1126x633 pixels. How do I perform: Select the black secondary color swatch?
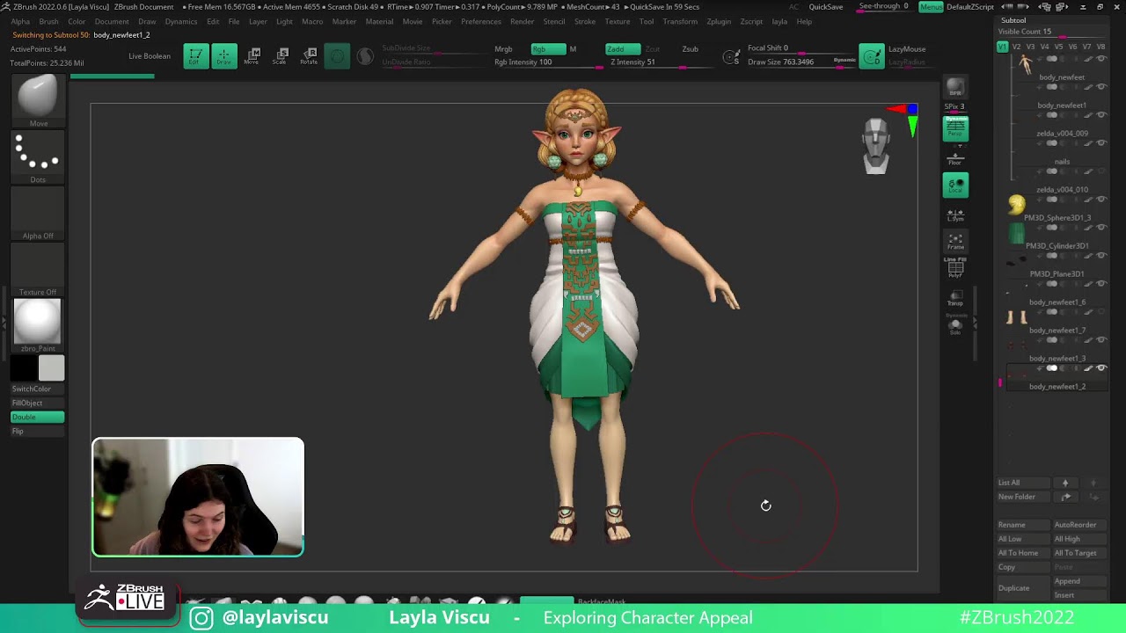(25, 368)
